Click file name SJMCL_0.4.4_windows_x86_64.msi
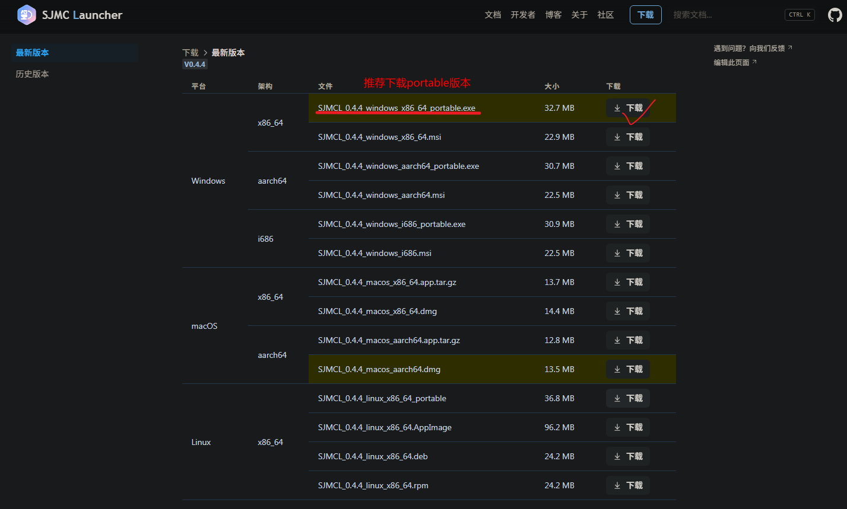Image resolution: width=847 pixels, height=509 pixels. pyautogui.click(x=379, y=137)
